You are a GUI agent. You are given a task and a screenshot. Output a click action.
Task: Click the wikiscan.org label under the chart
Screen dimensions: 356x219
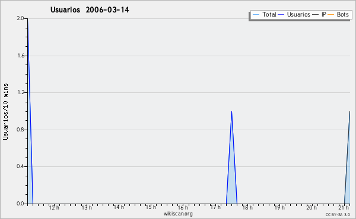(x=178, y=214)
